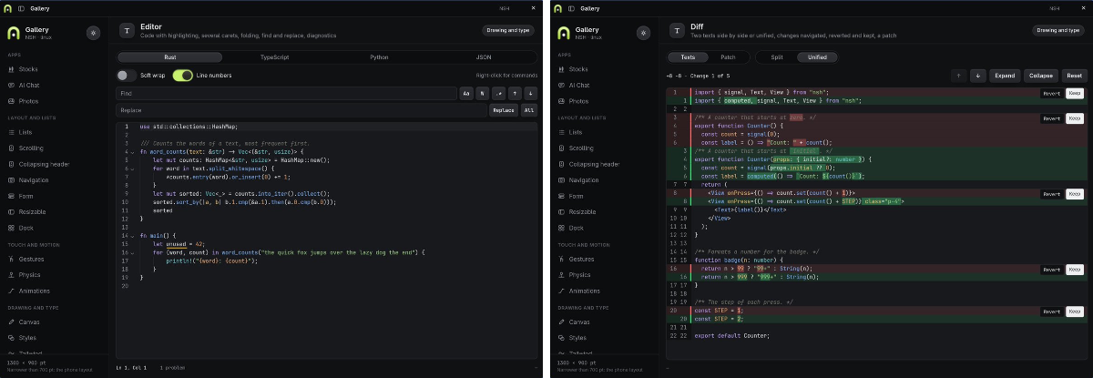Keep the badge function return change
The height and width of the screenshot is (378, 1093).
tap(1075, 270)
